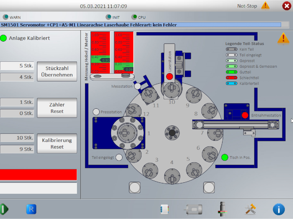Click the Not-Stop warning triangle
The height and width of the screenshot is (219, 293).
(265, 6)
